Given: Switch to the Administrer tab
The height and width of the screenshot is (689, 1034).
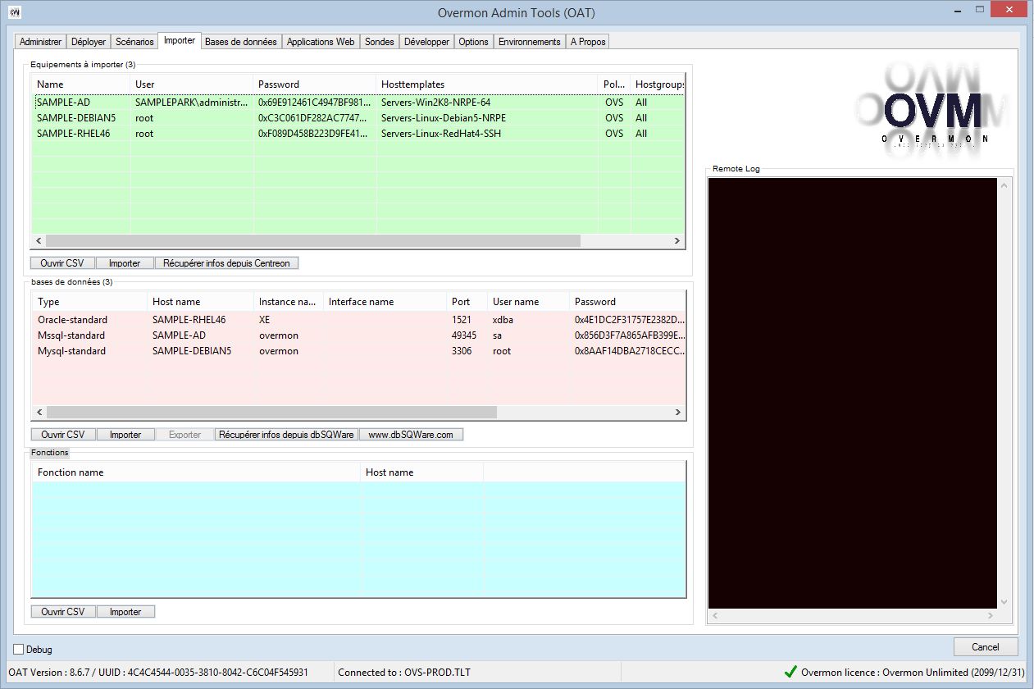Looking at the screenshot, I should click(x=40, y=42).
